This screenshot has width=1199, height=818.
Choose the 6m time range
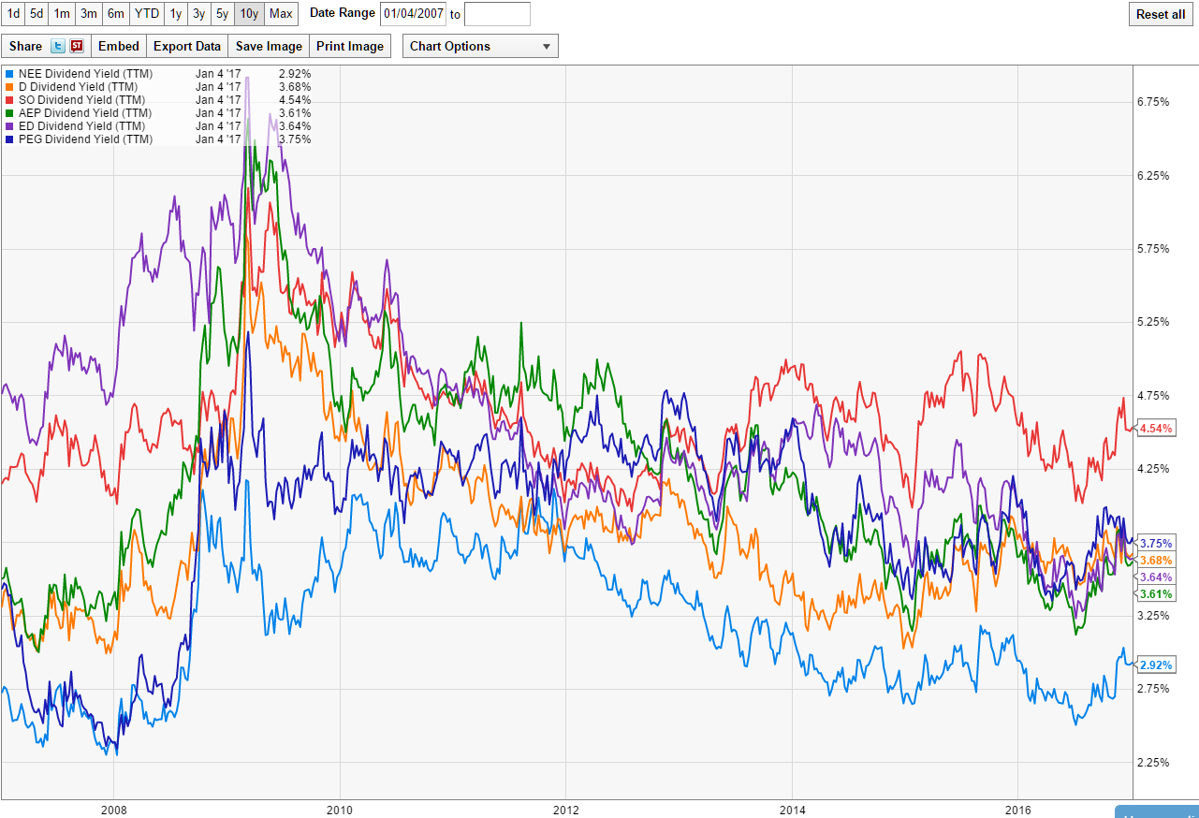(x=115, y=14)
